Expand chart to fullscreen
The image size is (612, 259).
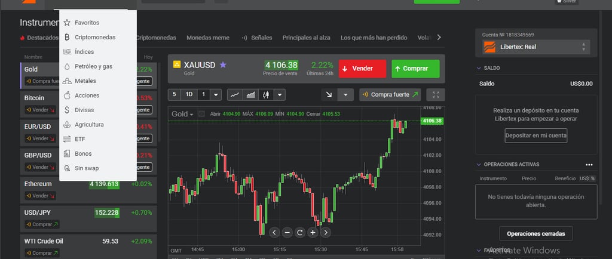[436, 95]
